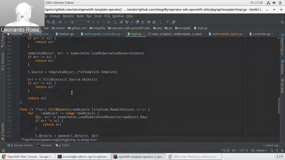Click the integr8ly breadcrumb folder
The image size is (285, 160).
(x=98, y=28)
